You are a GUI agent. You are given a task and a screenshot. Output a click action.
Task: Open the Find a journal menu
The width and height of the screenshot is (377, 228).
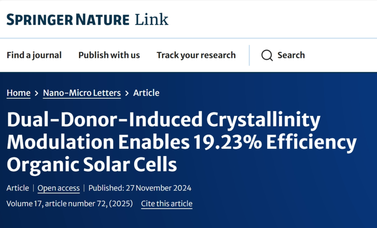click(34, 55)
